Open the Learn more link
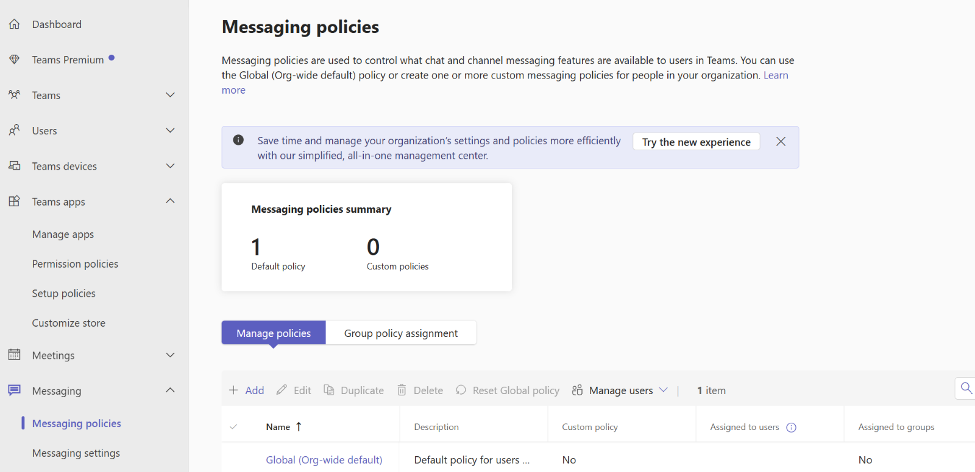This screenshot has width=975, height=472. click(x=776, y=75)
